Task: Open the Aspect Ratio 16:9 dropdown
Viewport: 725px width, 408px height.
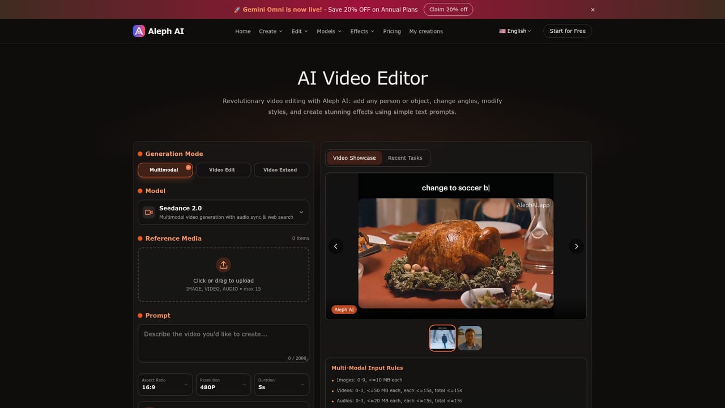Action: click(165, 384)
